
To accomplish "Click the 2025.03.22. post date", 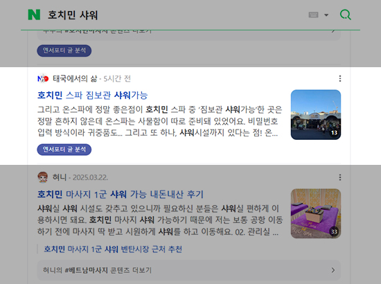I will [x=90, y=177].
